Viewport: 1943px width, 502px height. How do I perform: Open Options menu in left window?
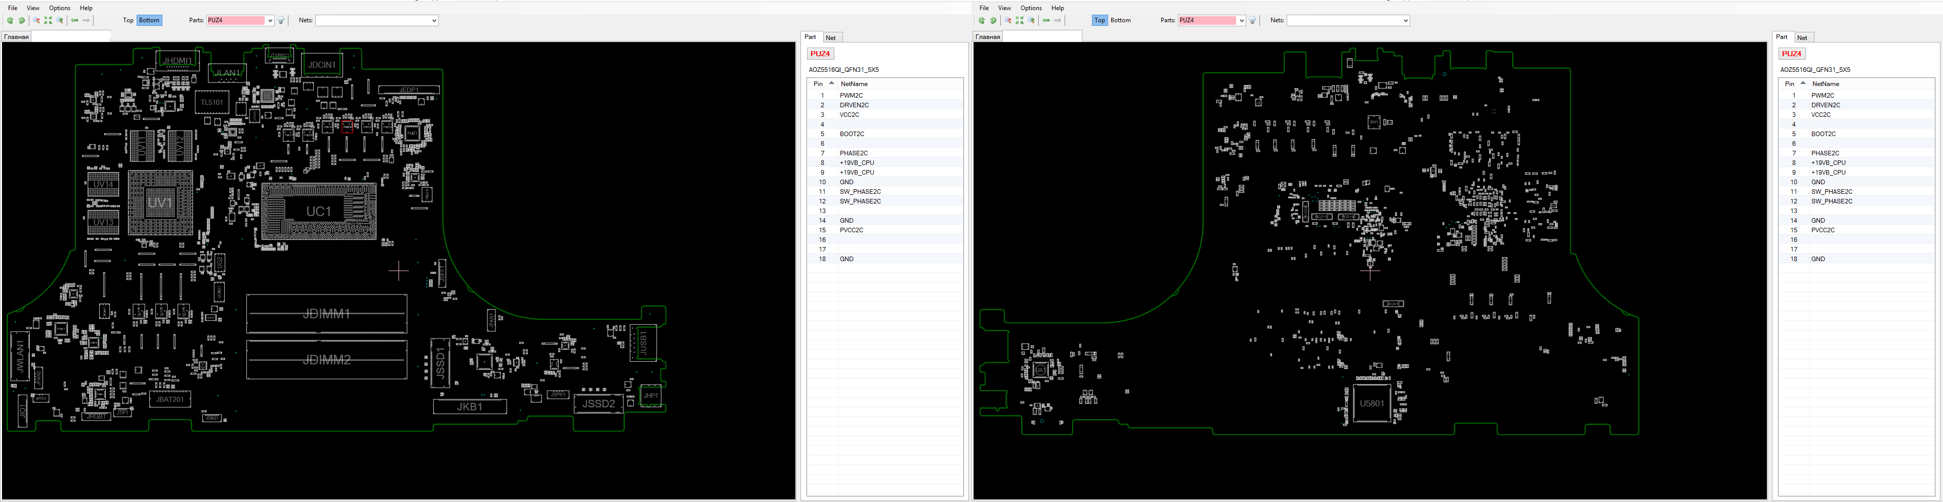60,8
